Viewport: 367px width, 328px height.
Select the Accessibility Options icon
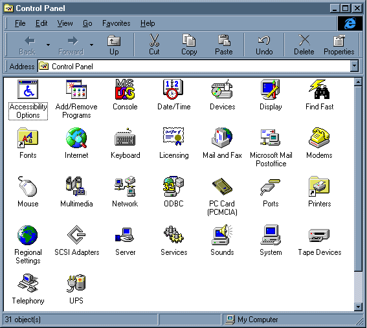(28, 89)
